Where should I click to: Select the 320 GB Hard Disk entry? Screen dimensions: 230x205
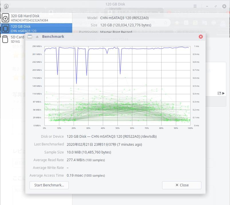click(36, 18)
